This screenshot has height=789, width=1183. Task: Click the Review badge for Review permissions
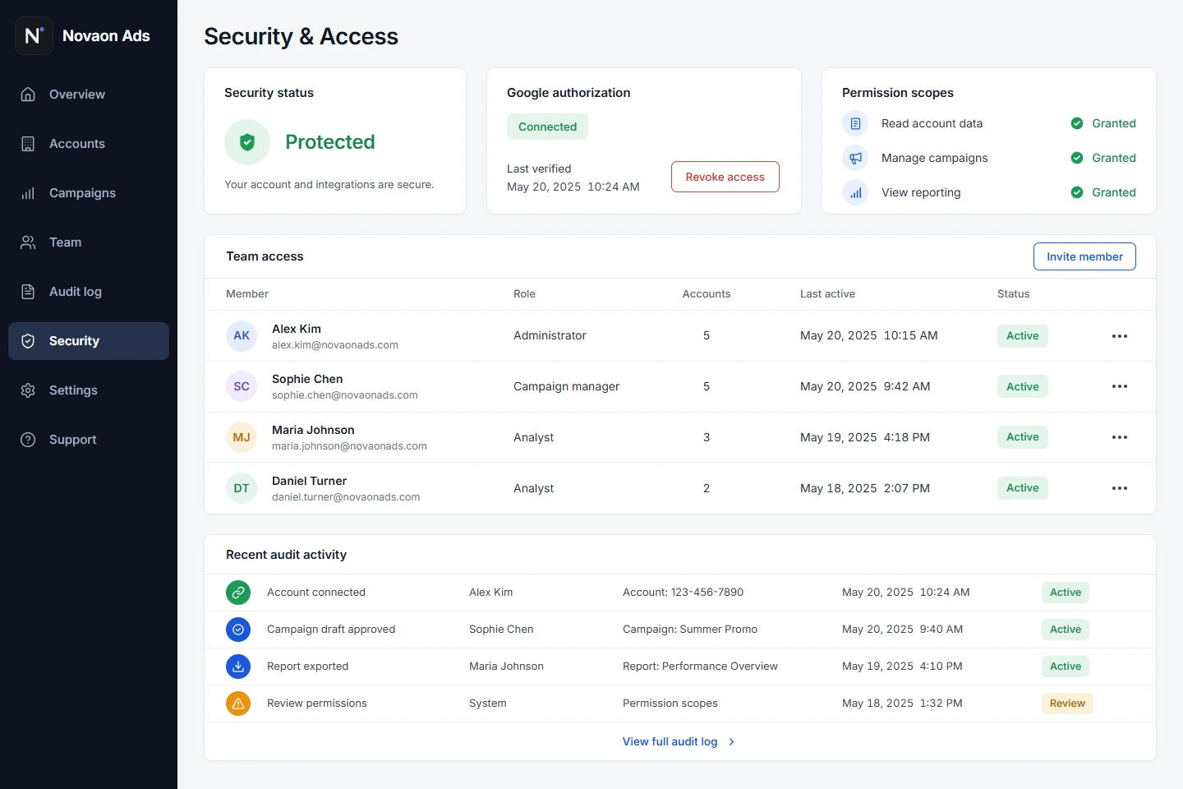[x=1067, y=704]
